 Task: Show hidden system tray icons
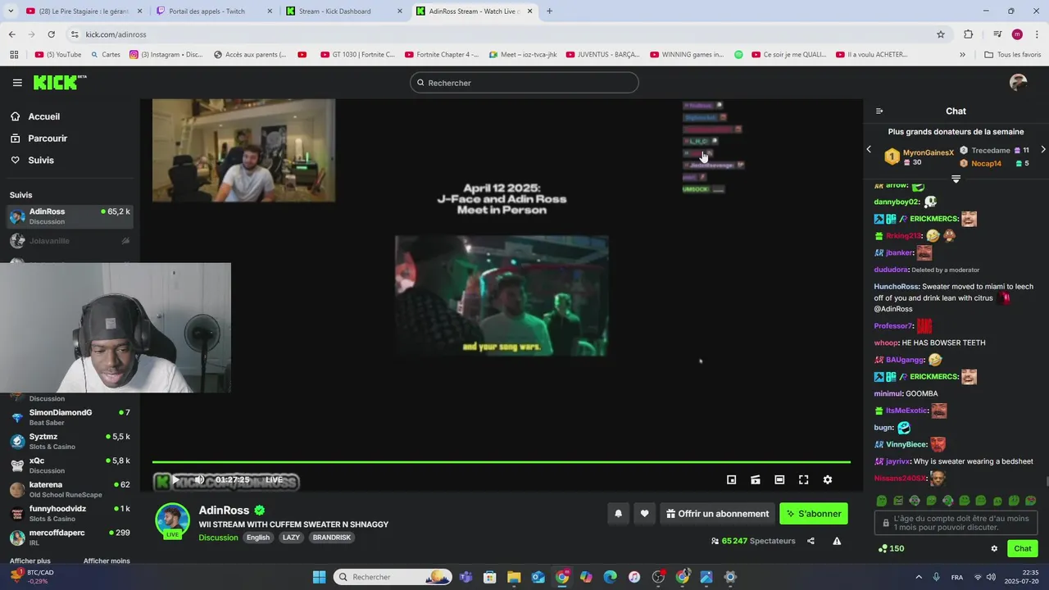[x=919, y=577]
